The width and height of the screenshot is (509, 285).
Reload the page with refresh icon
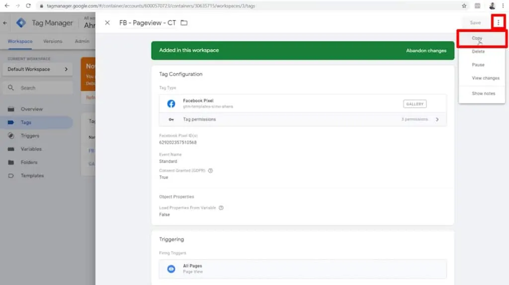(28, 5)
